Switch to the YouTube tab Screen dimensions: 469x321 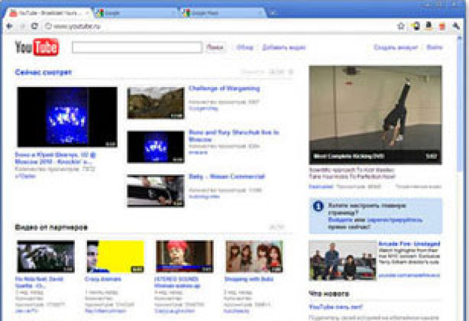(48, 13)
